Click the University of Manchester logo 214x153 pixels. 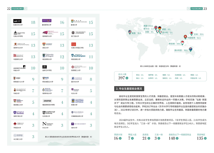(x=47, y=21)
